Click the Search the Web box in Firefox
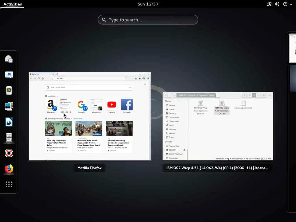The height and width of the screenshot is (222, 296). point(89,87)
